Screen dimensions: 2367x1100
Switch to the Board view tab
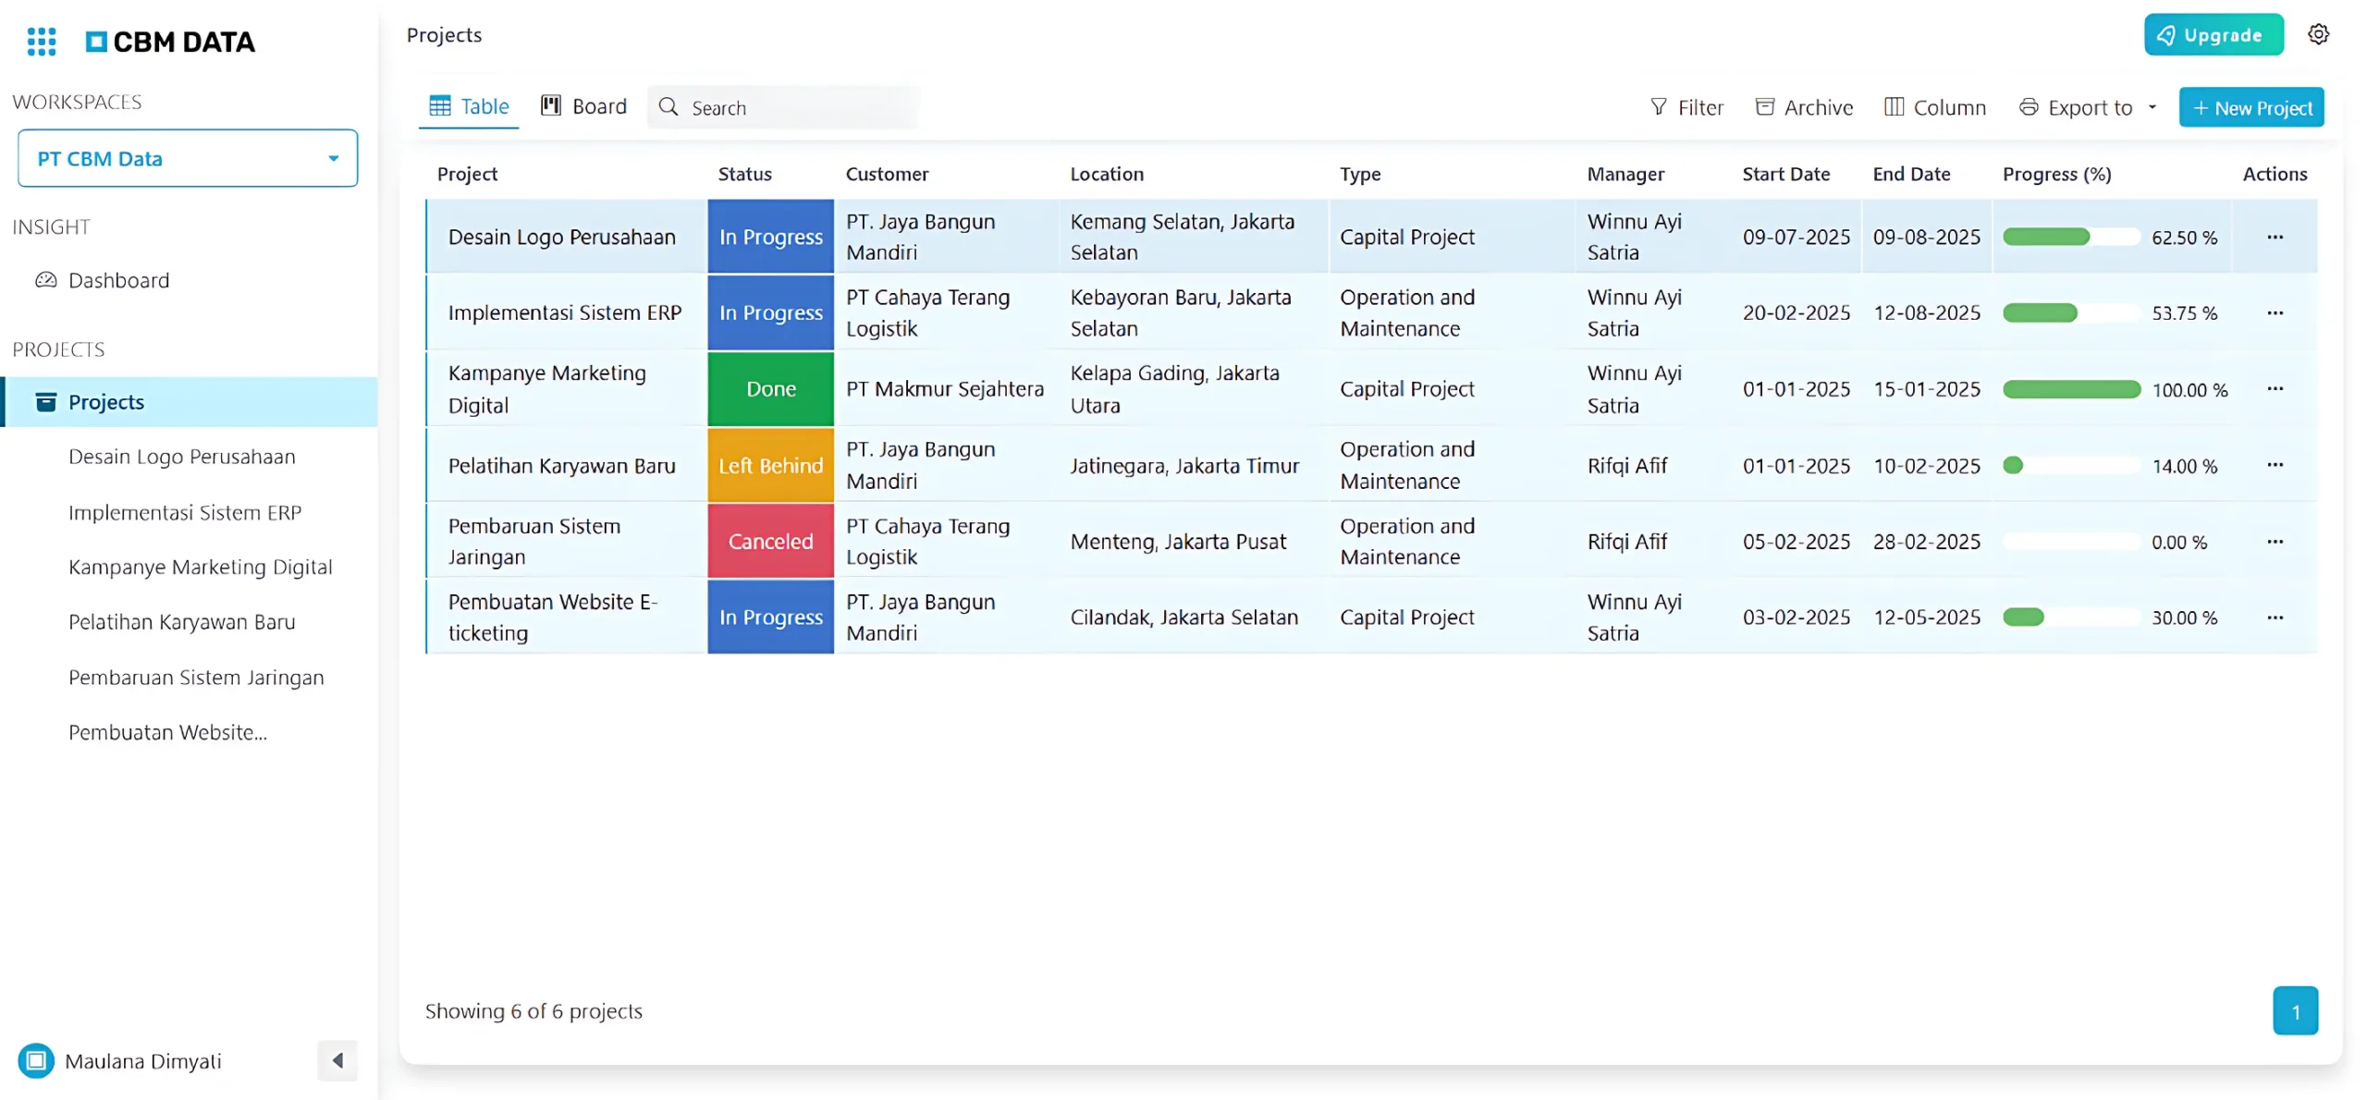pos(583,107)
